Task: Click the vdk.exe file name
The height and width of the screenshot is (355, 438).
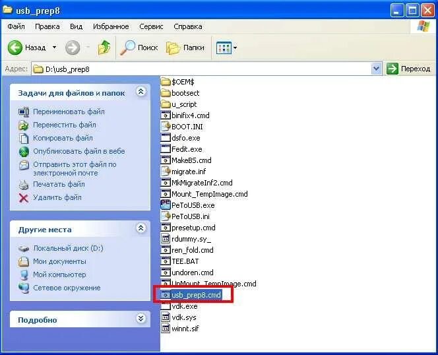Action: (185, 306)
